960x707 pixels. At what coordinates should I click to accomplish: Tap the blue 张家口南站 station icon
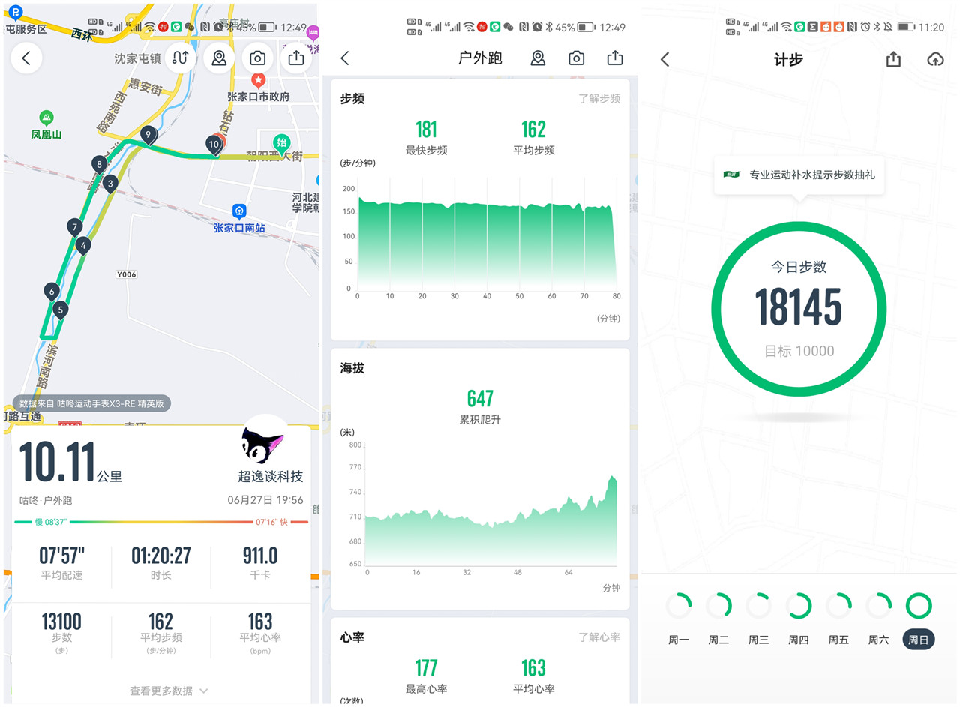coord(239,211)
